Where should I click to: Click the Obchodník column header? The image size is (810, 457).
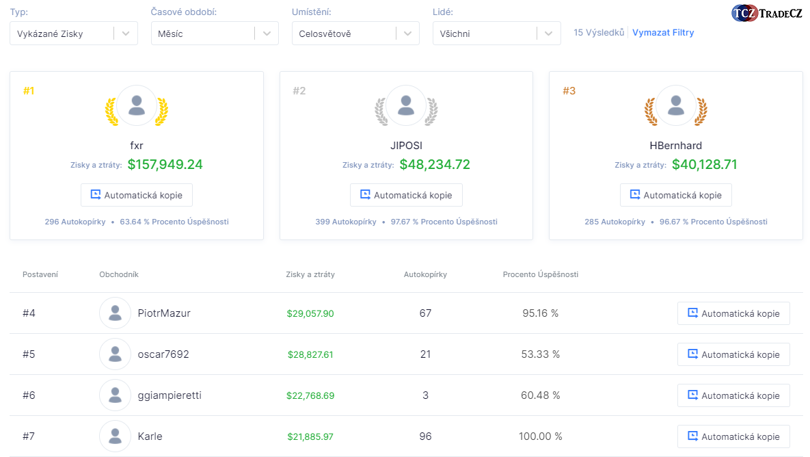pyautogui.click(x=118, y=274)
